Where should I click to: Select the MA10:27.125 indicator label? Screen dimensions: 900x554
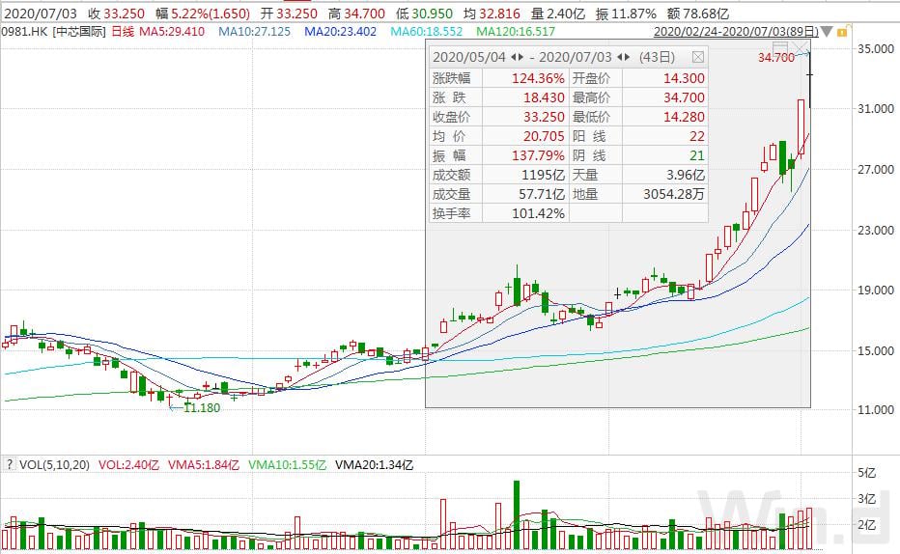tap(254, 32)
